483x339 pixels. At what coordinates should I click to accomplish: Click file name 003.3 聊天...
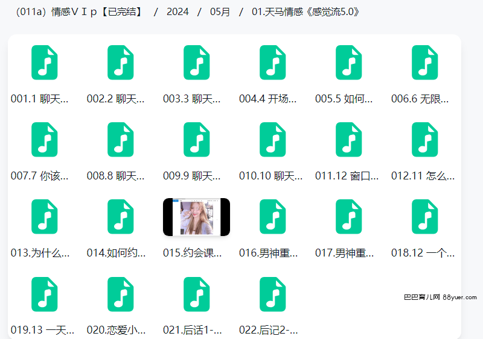click(192, 99)
